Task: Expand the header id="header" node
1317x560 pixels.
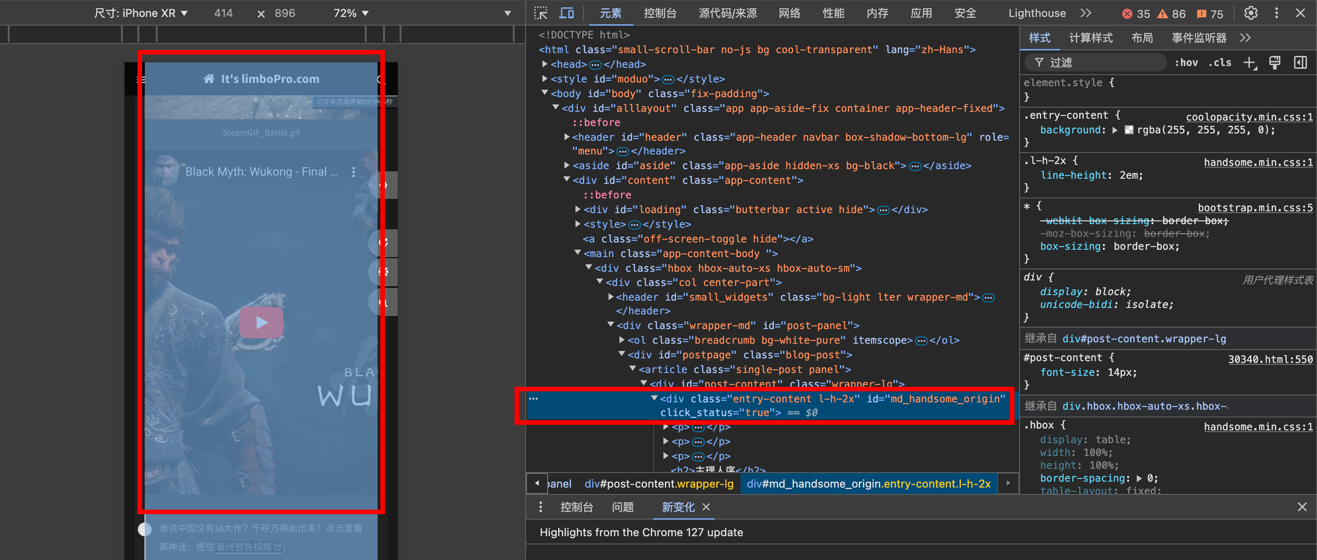Action: 566,137
